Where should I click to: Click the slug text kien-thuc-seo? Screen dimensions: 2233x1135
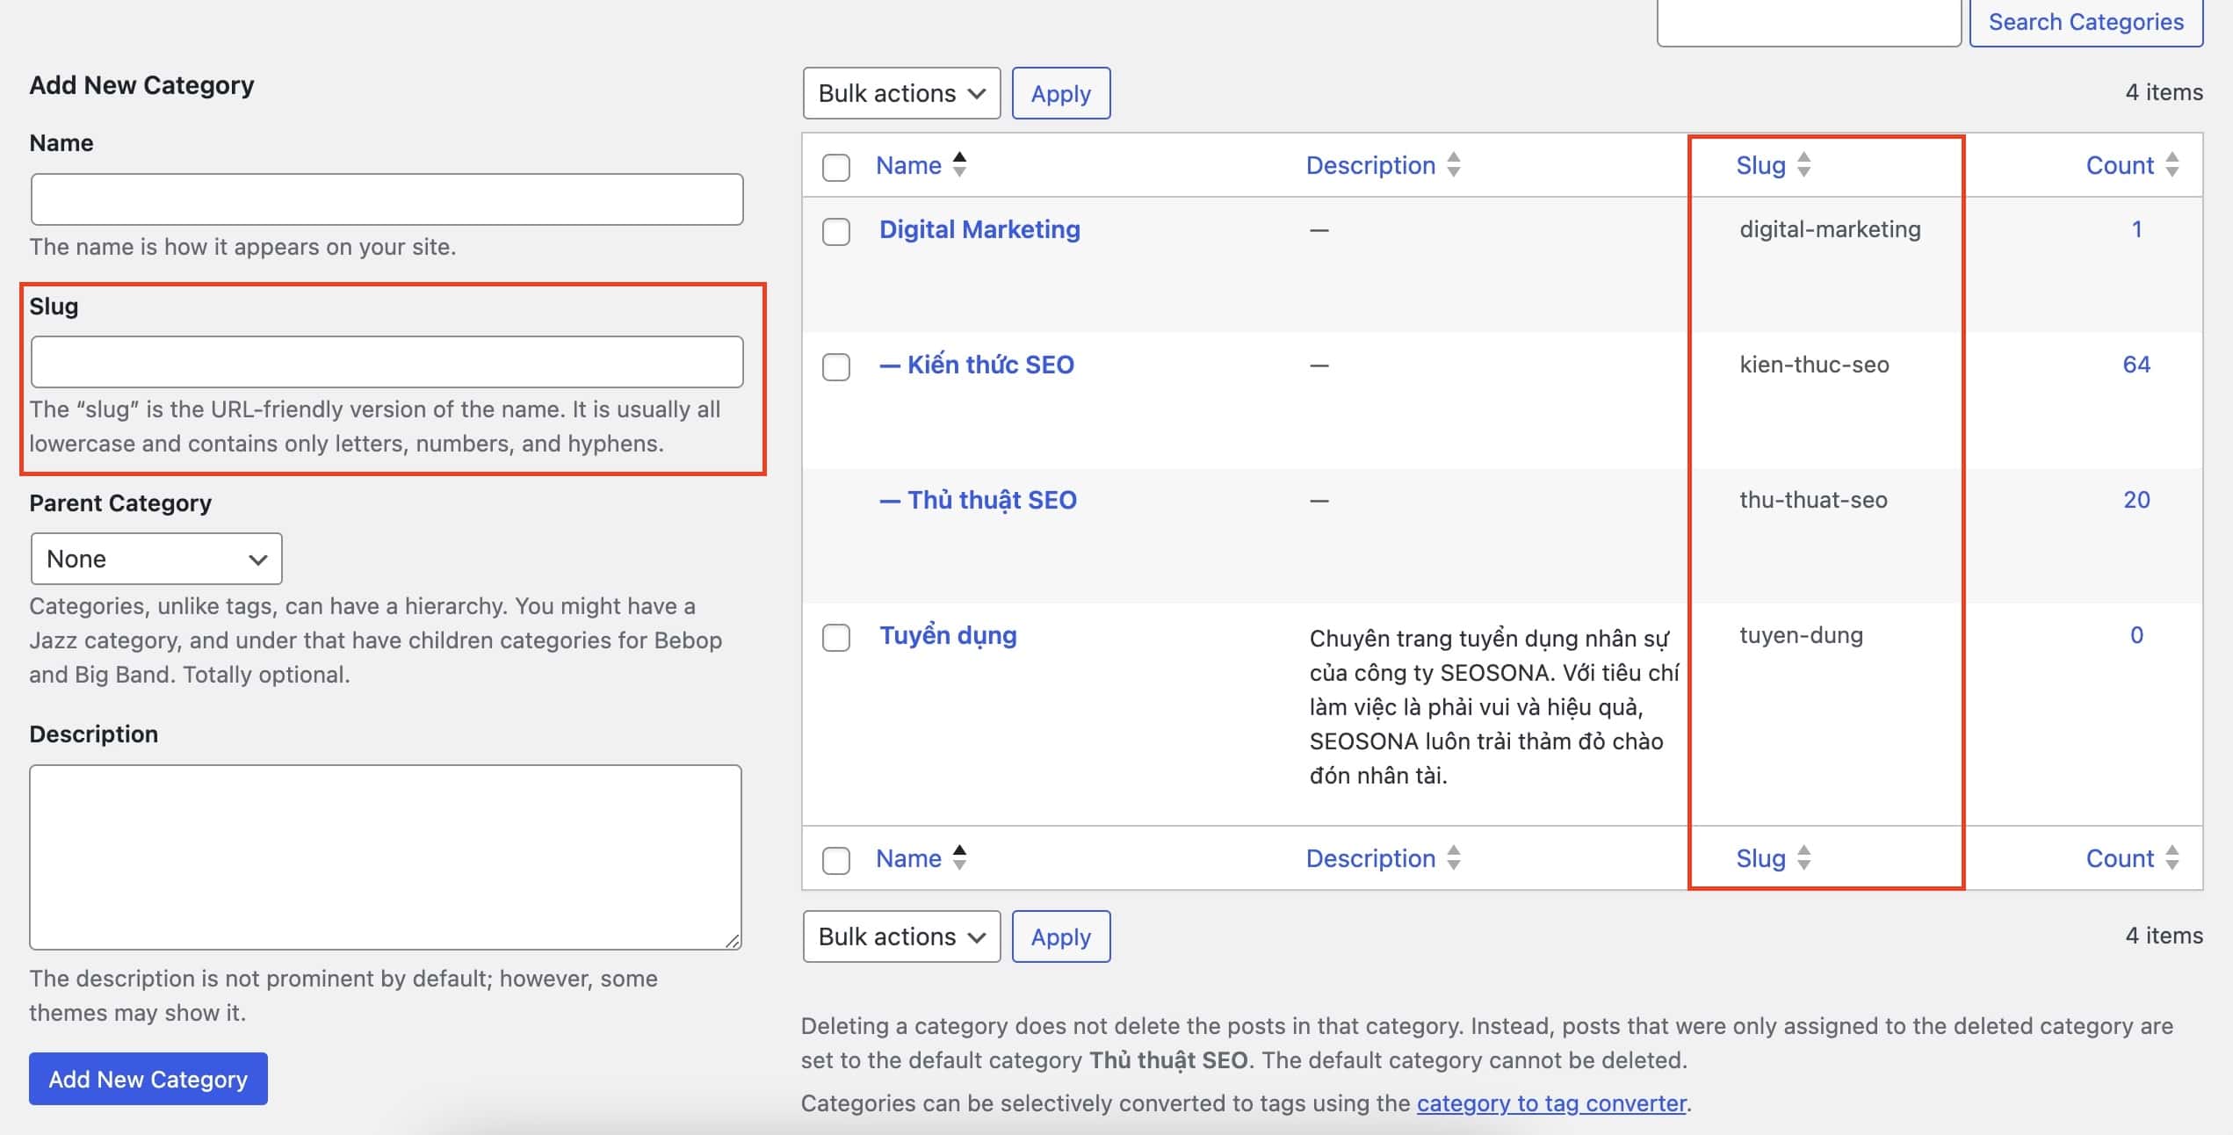coord(1814,365)
